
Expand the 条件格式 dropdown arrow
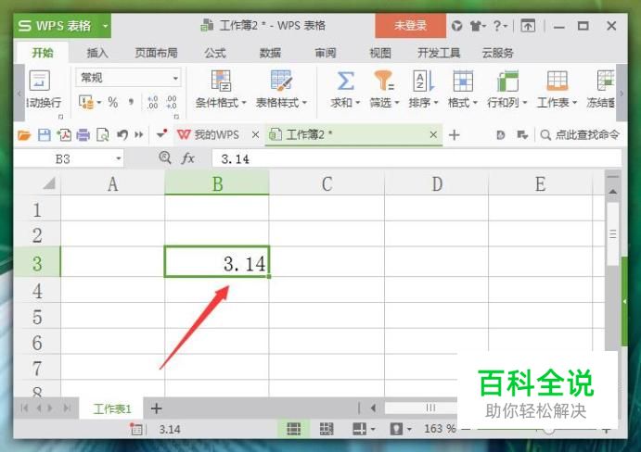(244, 103)
